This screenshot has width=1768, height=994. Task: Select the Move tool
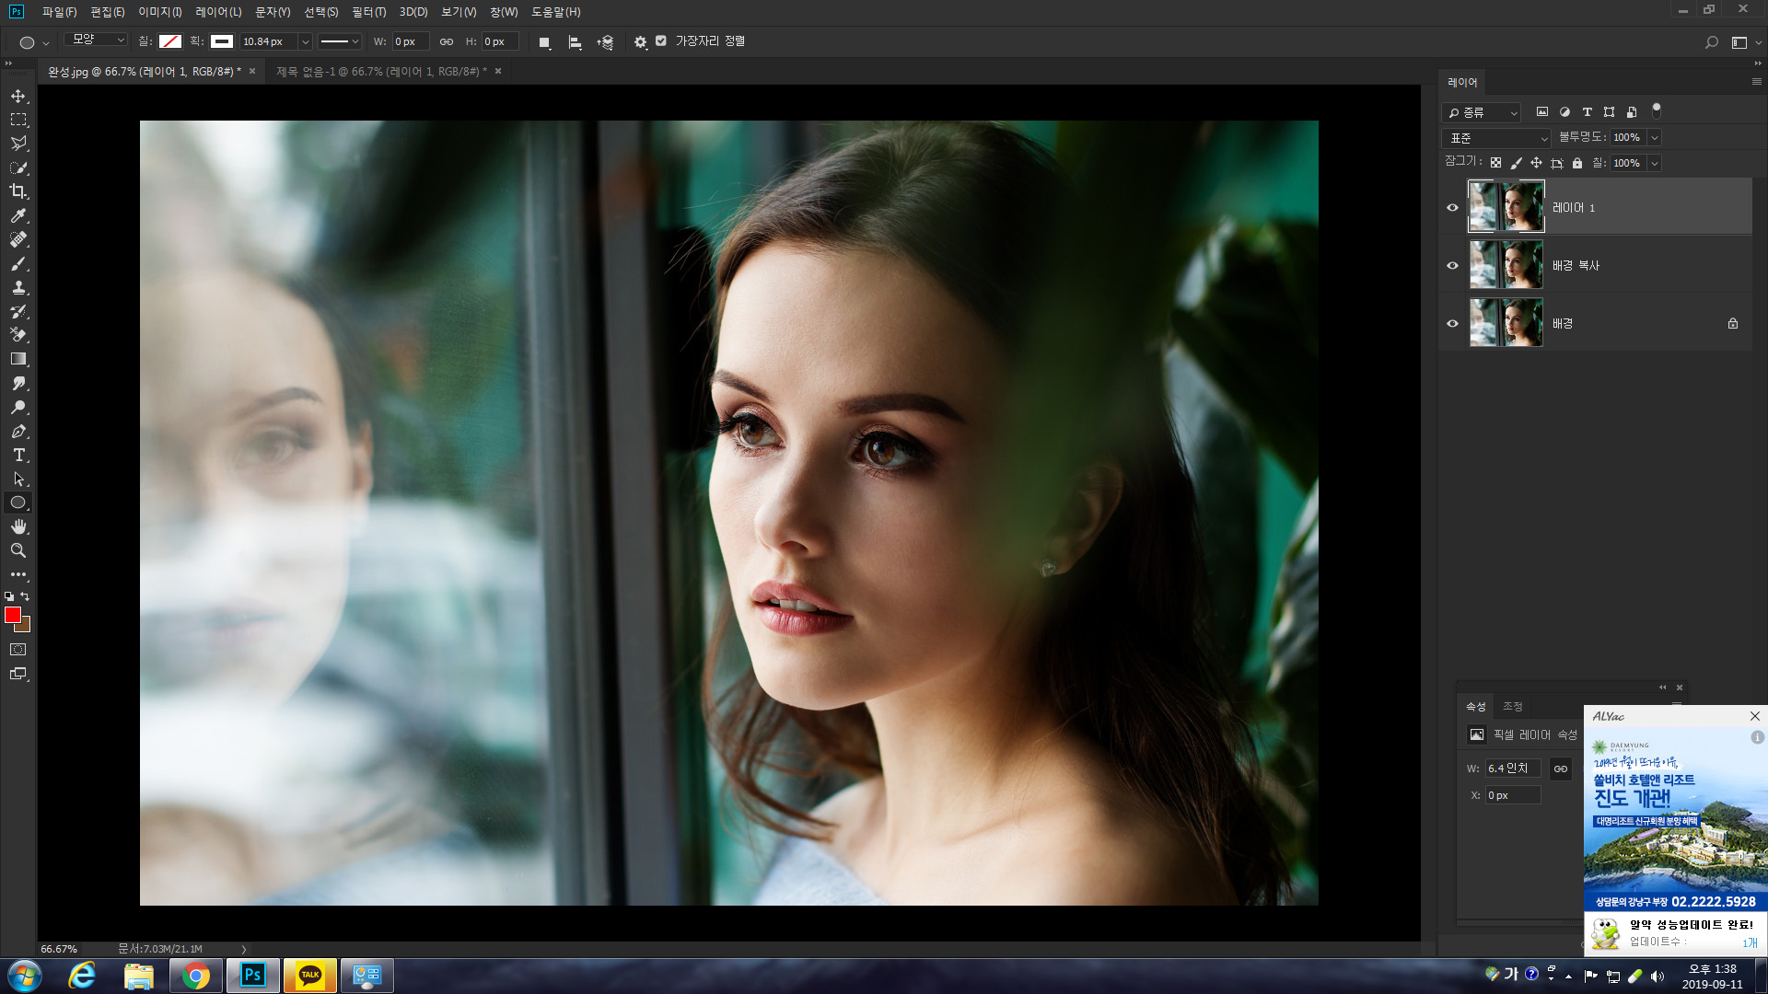coord(18,96)
